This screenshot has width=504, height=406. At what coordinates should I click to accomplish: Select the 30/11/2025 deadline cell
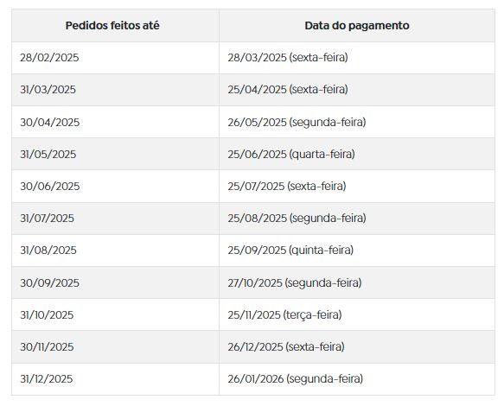click(x=115, y=347)
